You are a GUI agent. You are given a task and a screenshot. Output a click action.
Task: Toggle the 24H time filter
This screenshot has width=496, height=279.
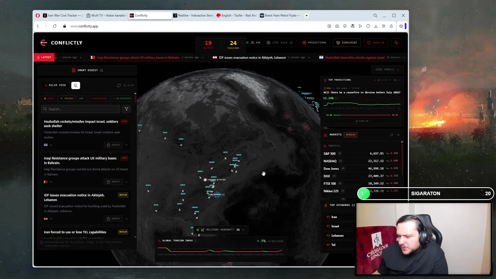point(81,98)
